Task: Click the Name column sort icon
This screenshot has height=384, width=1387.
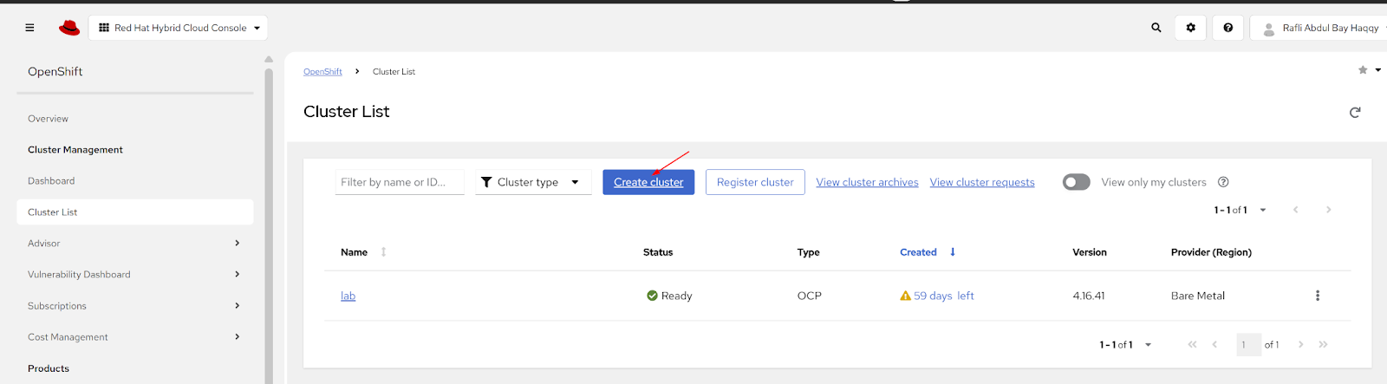Action: [x=383, y=252]
